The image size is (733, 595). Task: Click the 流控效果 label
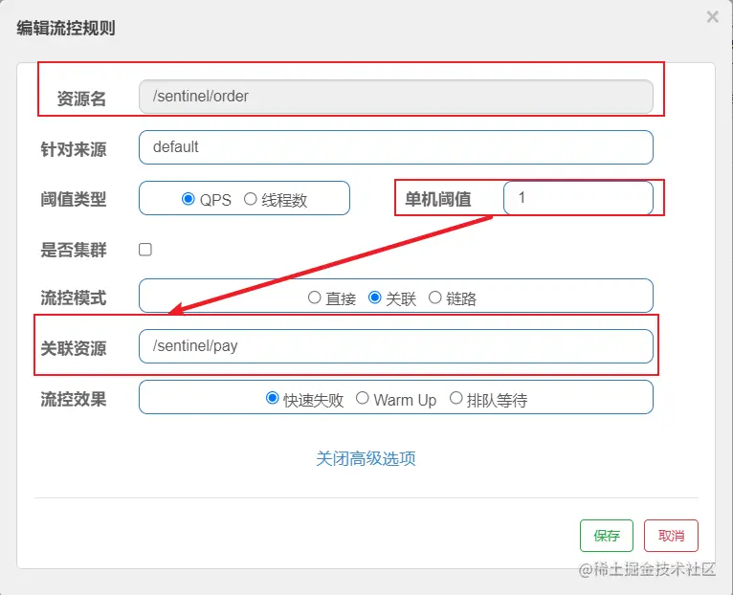(x=74, y=400)
